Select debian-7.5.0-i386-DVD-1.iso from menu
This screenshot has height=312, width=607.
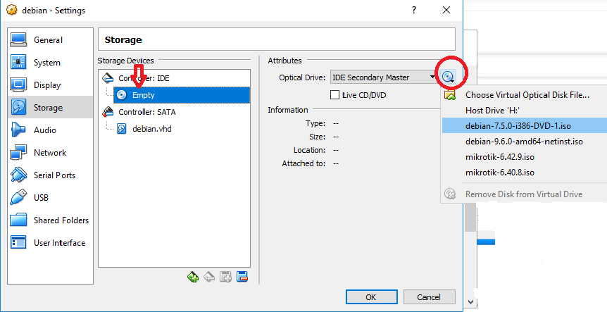[x=525, y=126]
